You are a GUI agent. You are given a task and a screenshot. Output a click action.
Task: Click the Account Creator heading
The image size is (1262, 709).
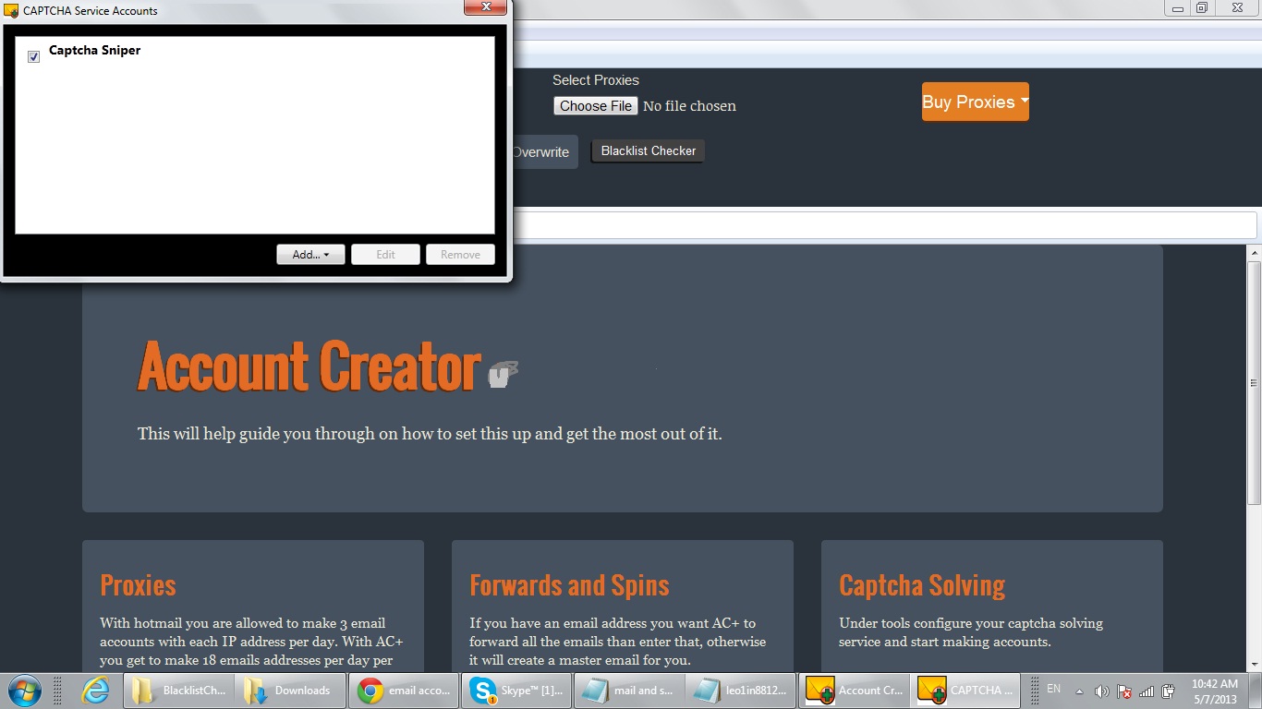309,367
